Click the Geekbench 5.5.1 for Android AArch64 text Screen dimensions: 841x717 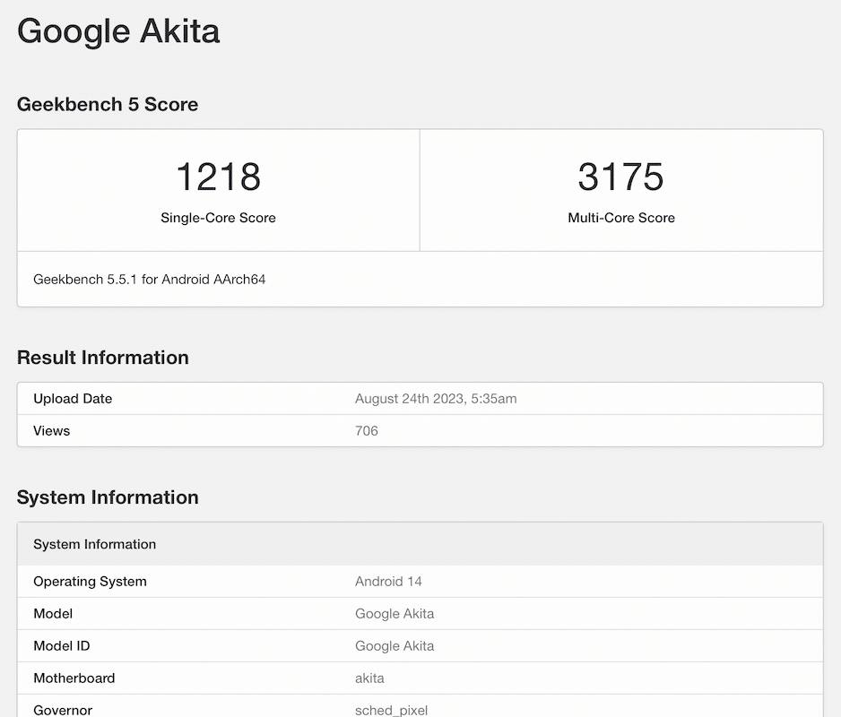pyautogui.click(x=149, y=280)
